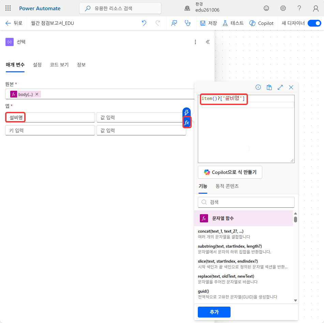Open the 선택 action more options menu
324x323 pixels.
pyautogui.click(x=195, y=42)
